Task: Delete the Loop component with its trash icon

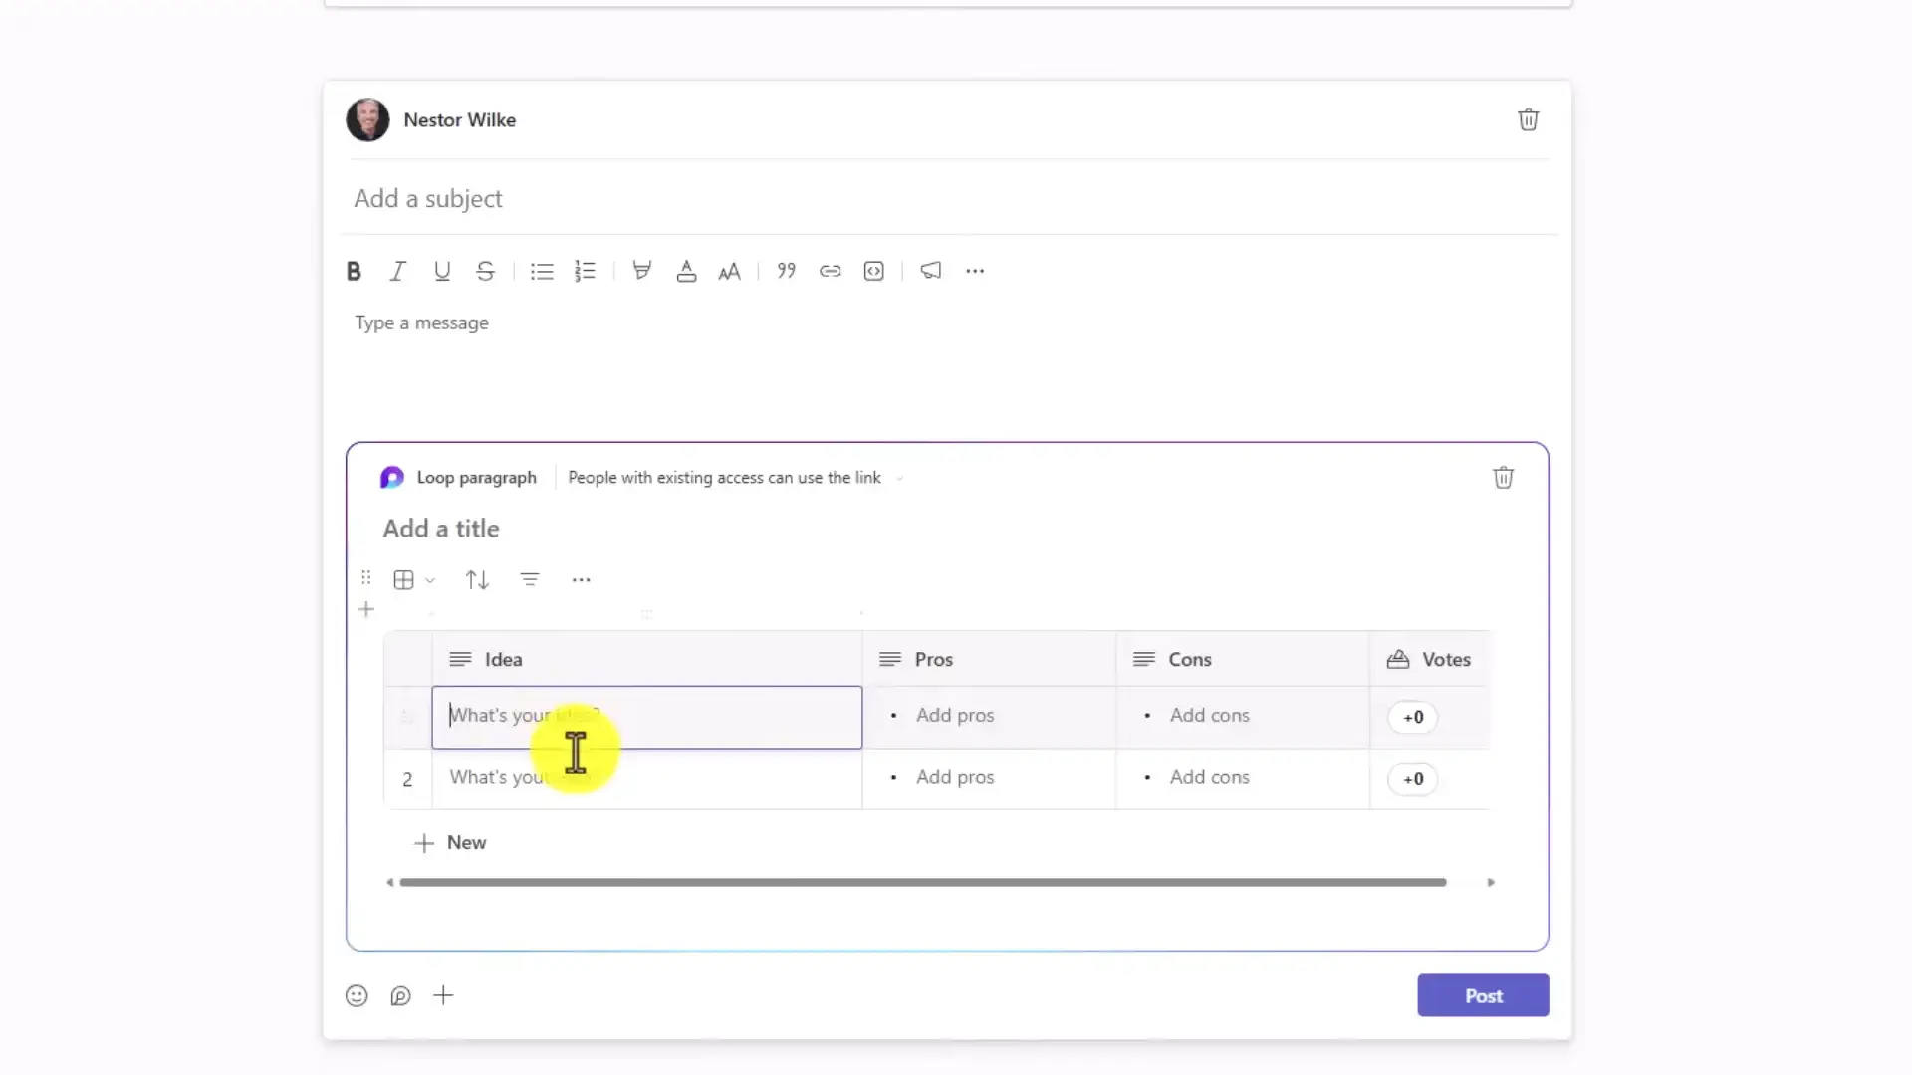Action: 1504,478
